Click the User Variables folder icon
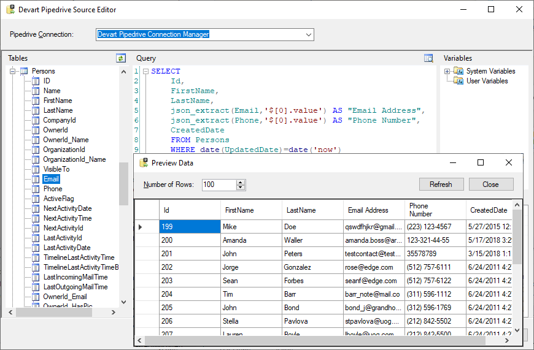534x350 pixels. (458, 81)
